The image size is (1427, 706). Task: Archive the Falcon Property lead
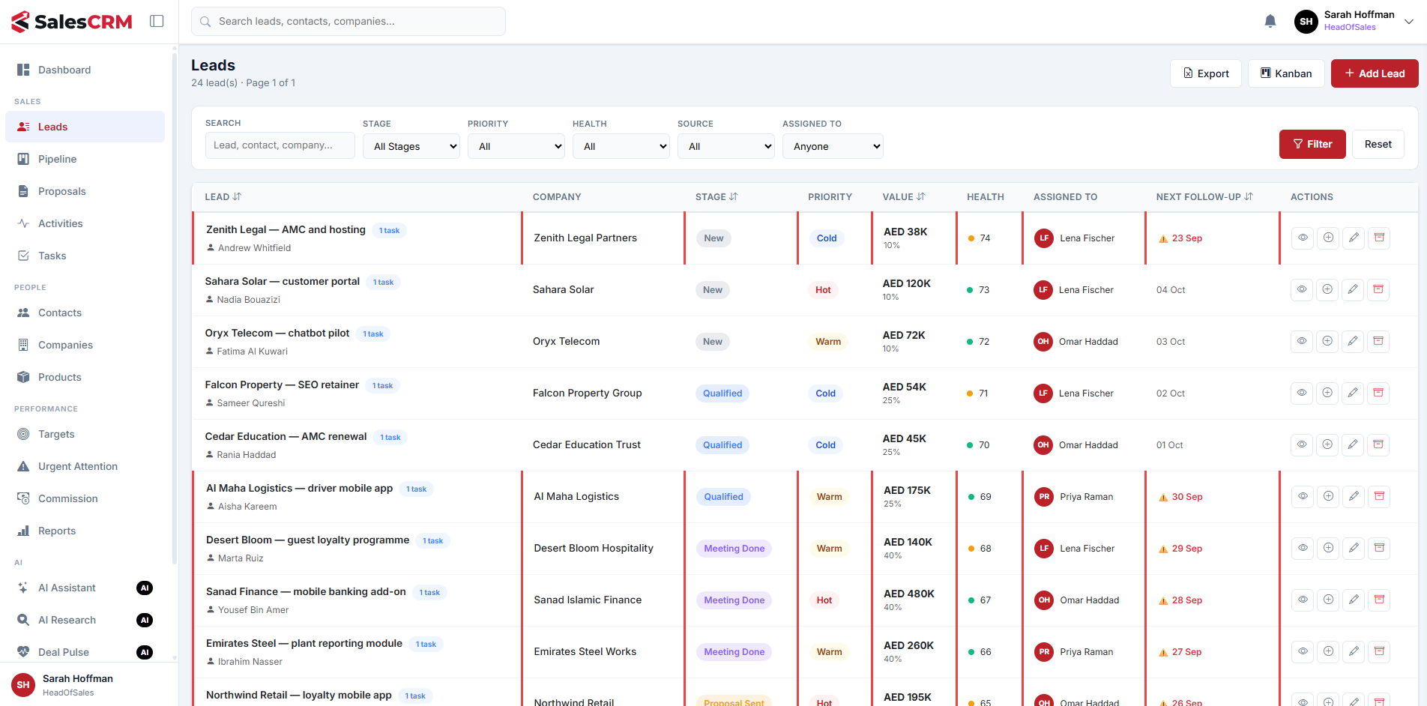point(1378,393)
